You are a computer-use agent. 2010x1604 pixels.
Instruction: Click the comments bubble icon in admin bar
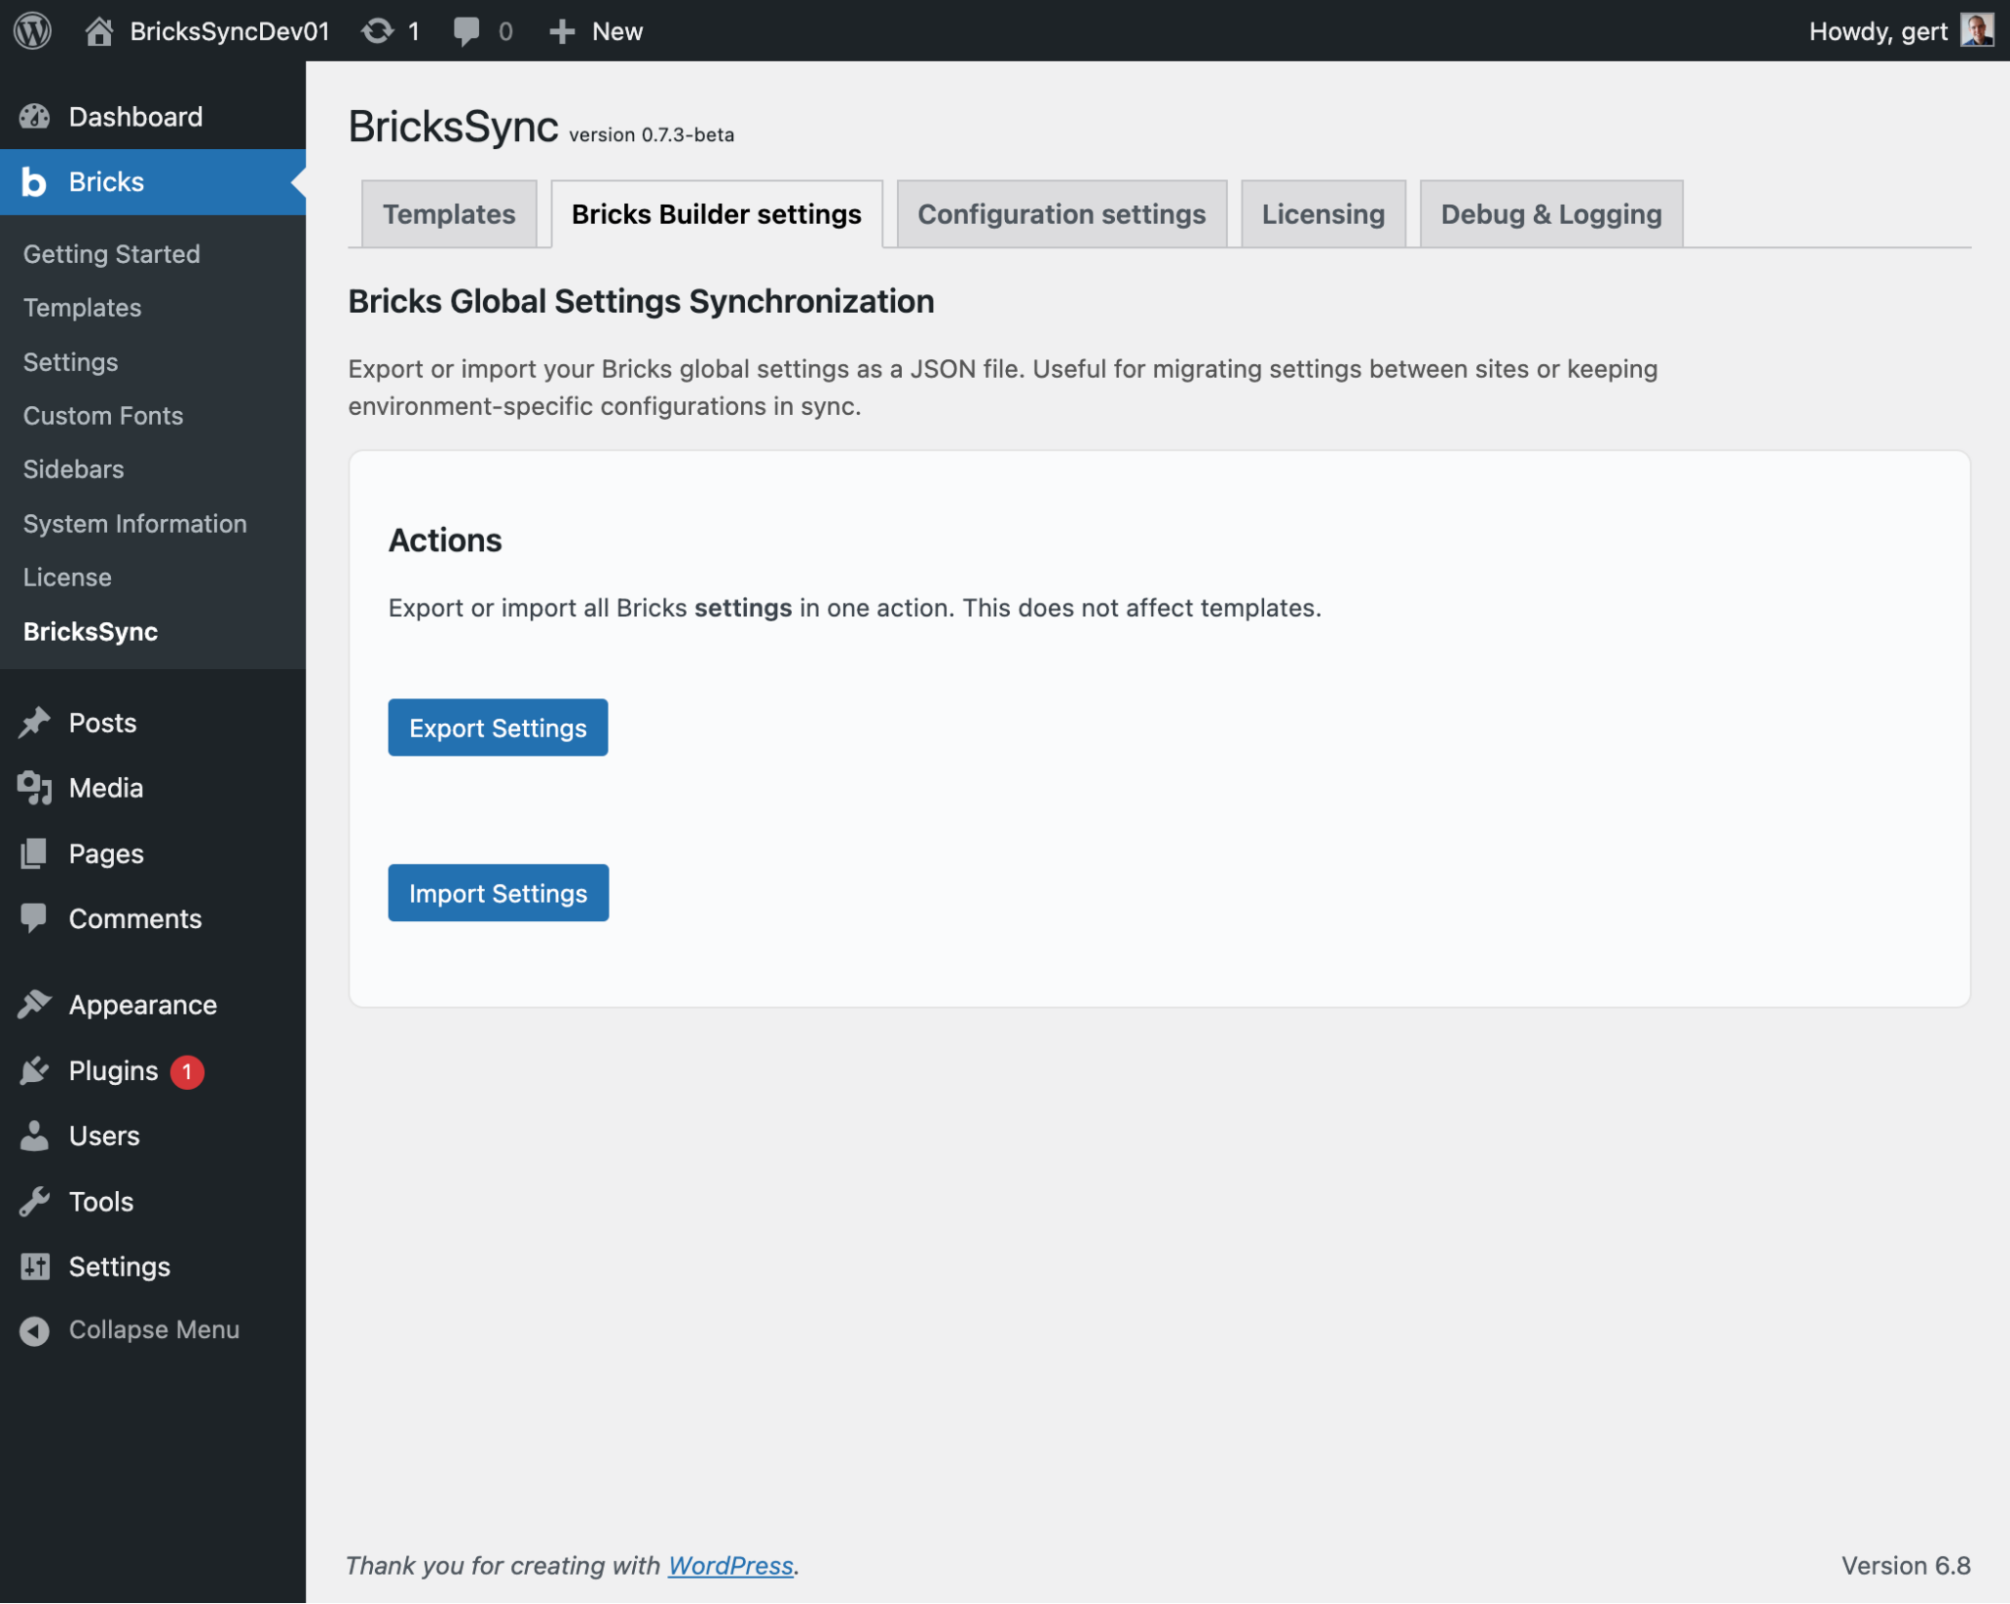tap(467, 30)
